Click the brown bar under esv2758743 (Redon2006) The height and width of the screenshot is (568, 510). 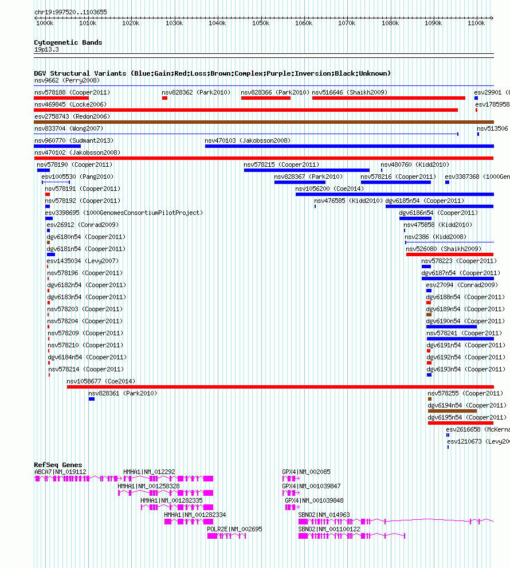click(x=264, y=122)
